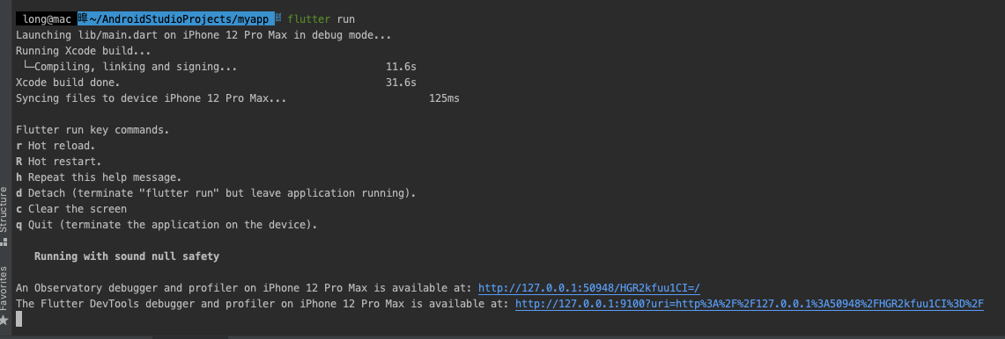1005x339 pixels.
Task: Click the 'c Clear the screen' line
Action: [71, 209]
